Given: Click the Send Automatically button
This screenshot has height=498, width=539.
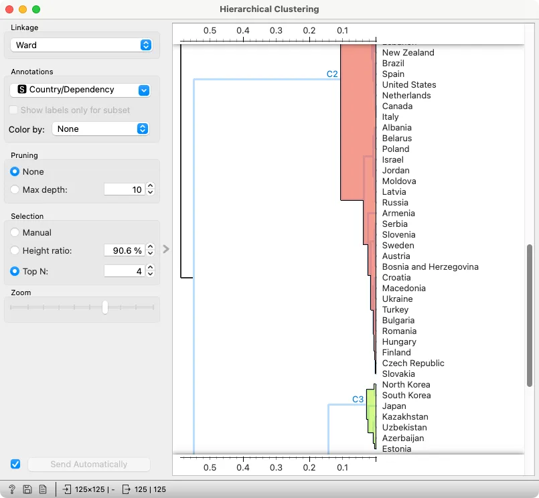Looking at the screenshot, I should pos(88,465).
